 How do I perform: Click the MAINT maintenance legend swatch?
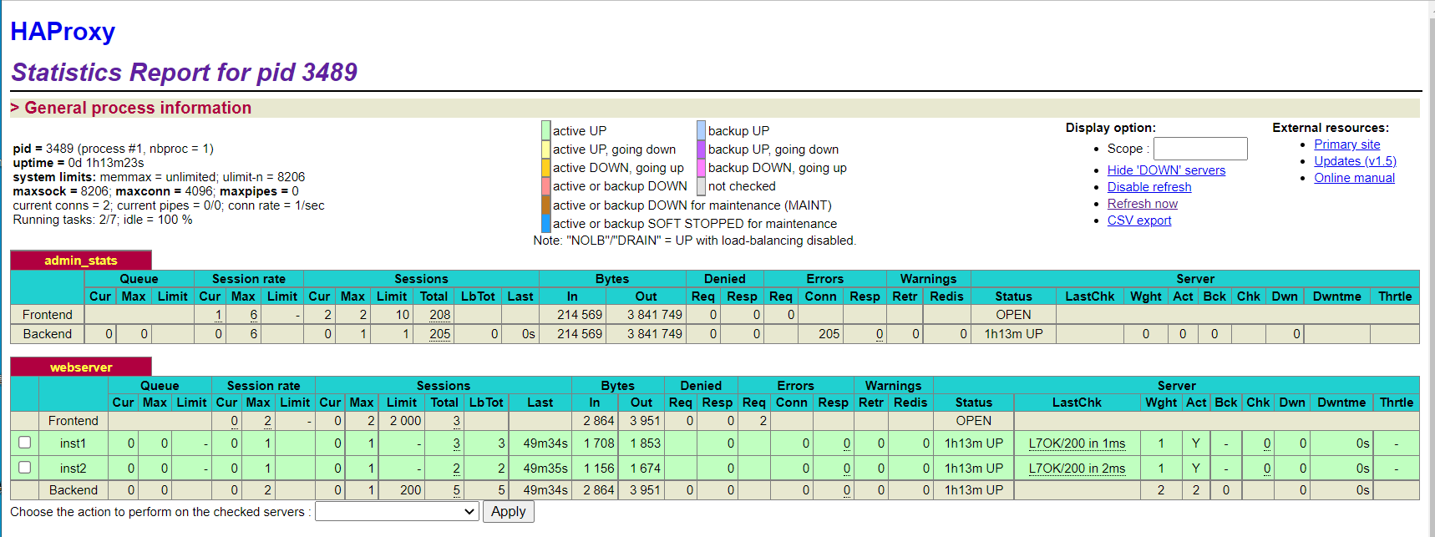pyautogui.click(x=545, y=205)
